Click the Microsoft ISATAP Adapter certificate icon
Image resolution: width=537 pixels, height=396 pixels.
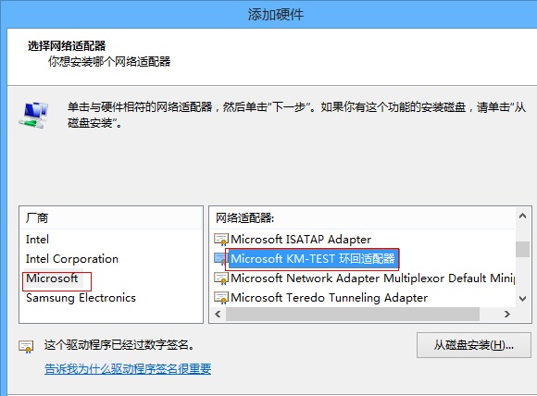(x=221, y=240)
